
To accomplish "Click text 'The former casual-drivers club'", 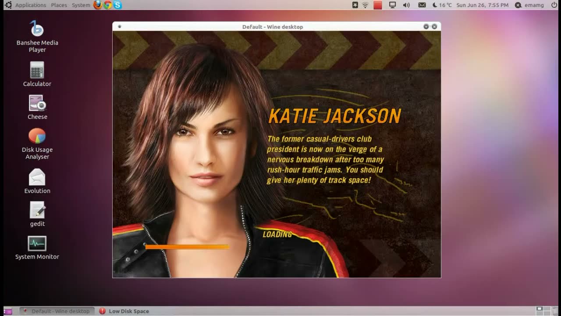I will [x=319, y=139].
